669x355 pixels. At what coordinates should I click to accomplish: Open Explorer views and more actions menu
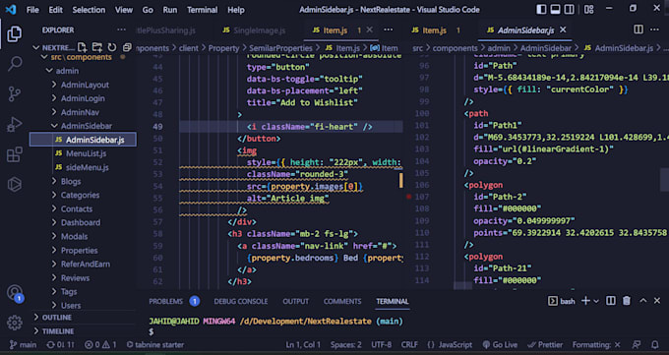point(122,30)
